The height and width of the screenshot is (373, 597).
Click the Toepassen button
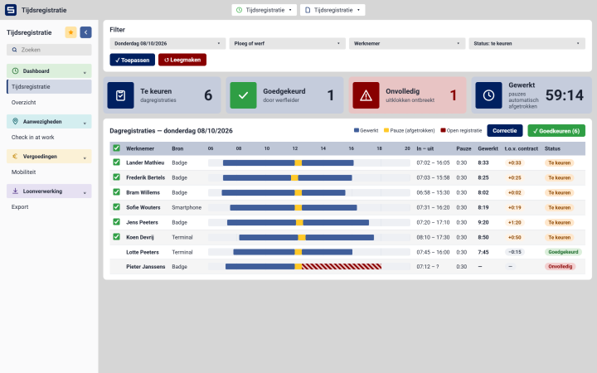click(132, 60)
